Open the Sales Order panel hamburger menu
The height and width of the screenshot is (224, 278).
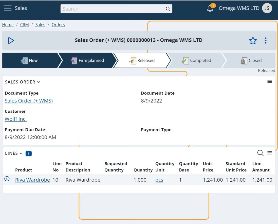click(x=270, y=81)
